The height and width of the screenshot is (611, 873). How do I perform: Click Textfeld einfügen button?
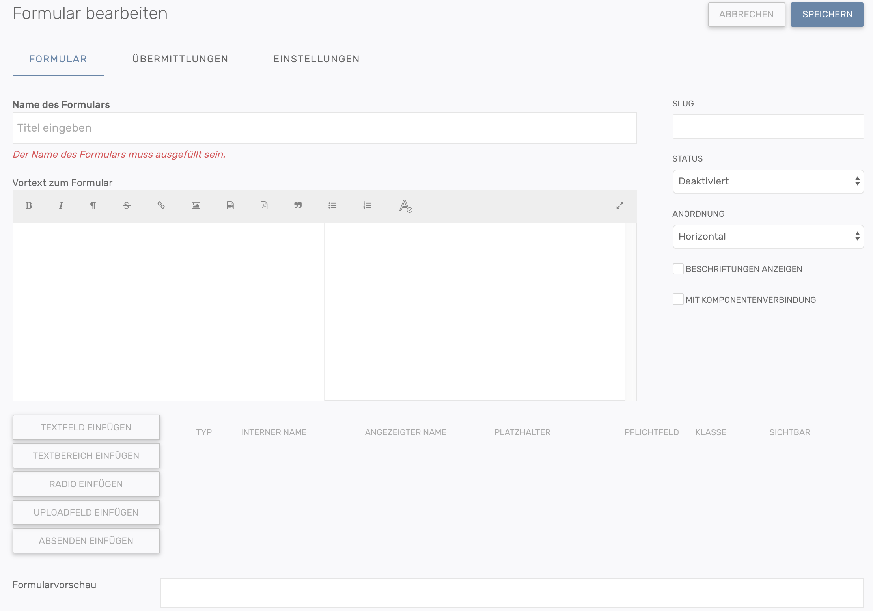click(x=86, y=427)
